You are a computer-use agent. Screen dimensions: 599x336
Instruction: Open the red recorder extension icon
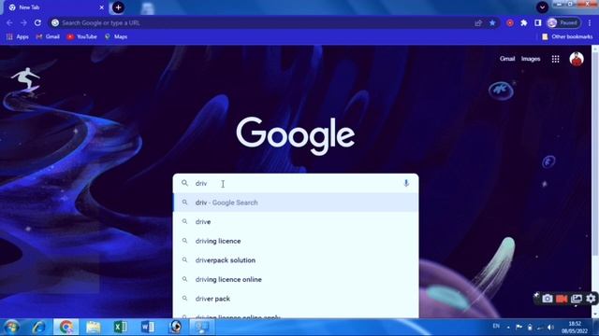509,22
